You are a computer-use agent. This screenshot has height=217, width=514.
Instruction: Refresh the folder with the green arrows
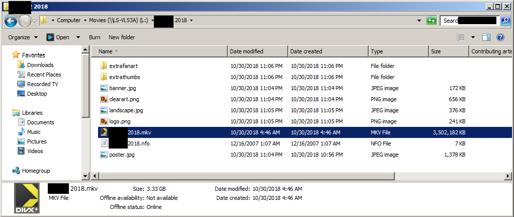[432, 21]
